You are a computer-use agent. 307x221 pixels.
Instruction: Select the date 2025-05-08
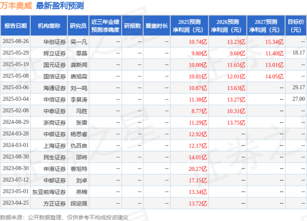pos(16,76)
